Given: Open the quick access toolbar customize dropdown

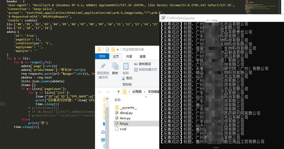Looking at the screenshot, I should pos(118,49).
